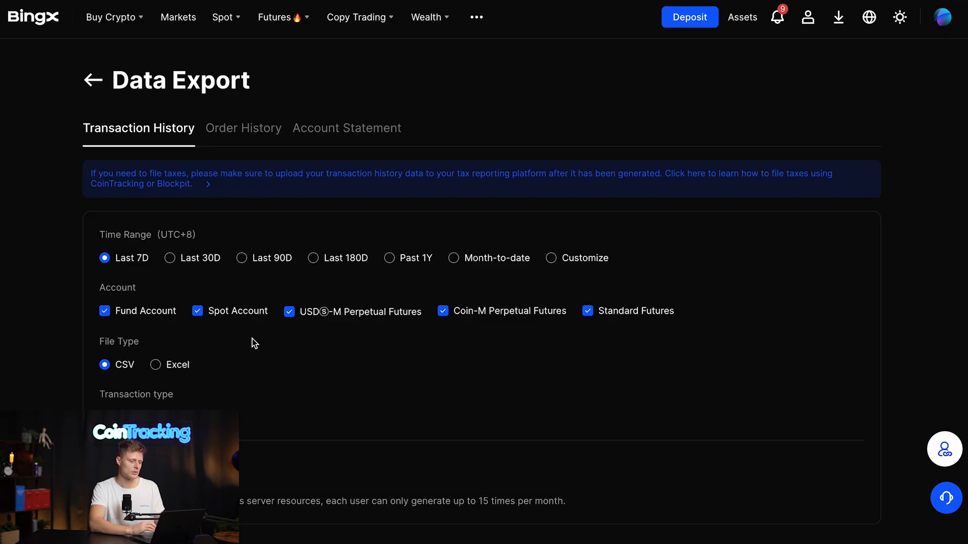Go back using the Data Export arrow
The height and width of the screenshot is (544, 968).
(93, 80)
